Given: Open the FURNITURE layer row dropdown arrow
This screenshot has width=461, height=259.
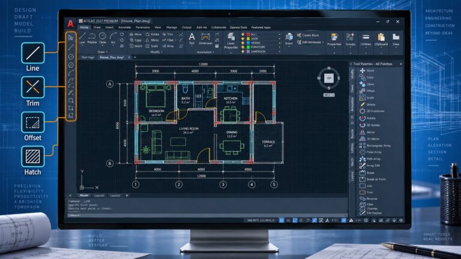Looking at the screenshot, I should click(279, 47).
